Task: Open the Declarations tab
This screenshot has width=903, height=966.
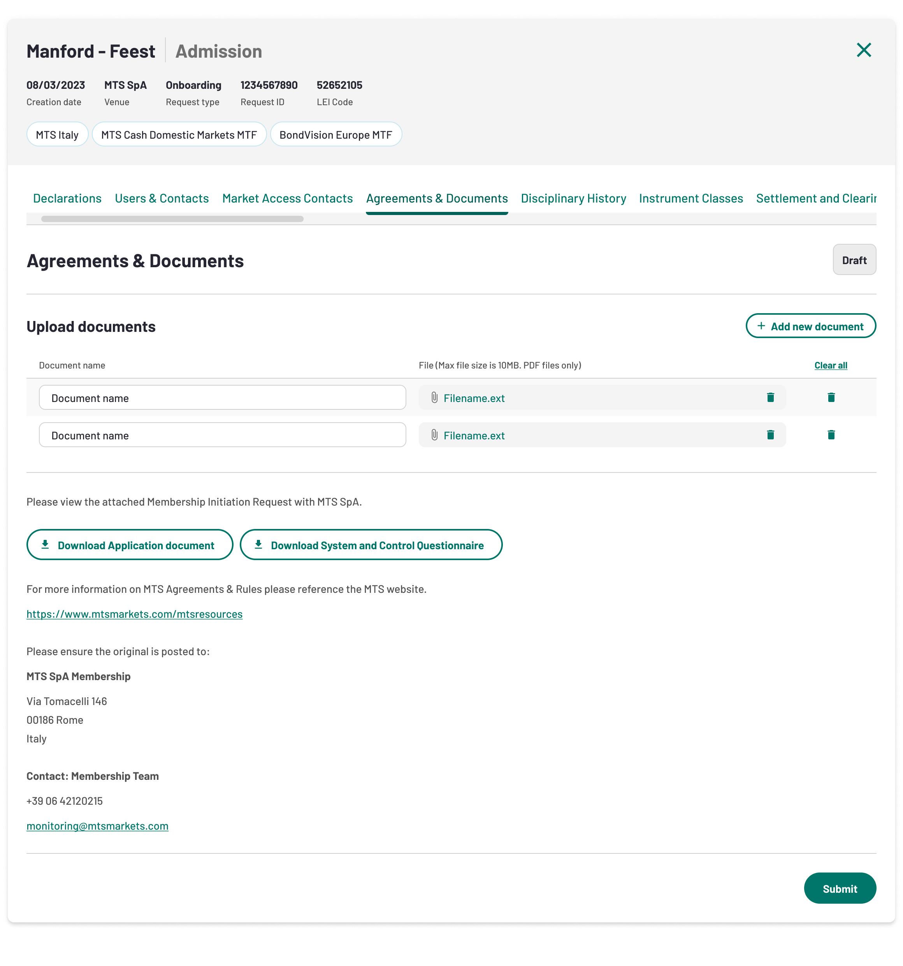Action: click(x=67, y=198)
